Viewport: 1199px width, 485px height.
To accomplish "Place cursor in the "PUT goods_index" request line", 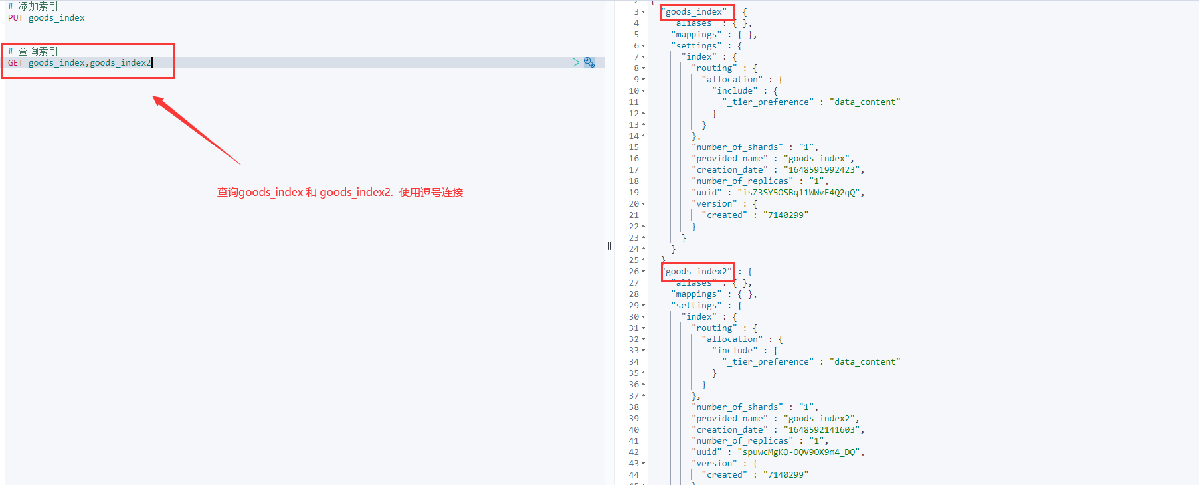I will click(46, 18).
